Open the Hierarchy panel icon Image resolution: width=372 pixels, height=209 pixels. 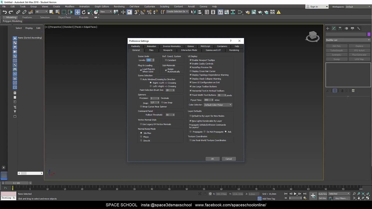[340, 28]
